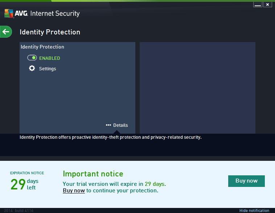Click the Identity Protection page heading
This screenshot has width=275, height=213.
tap(50, 32)
